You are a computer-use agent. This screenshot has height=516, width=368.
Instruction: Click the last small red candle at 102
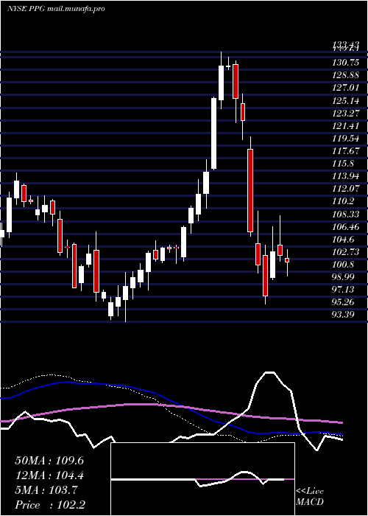(287, 260)
